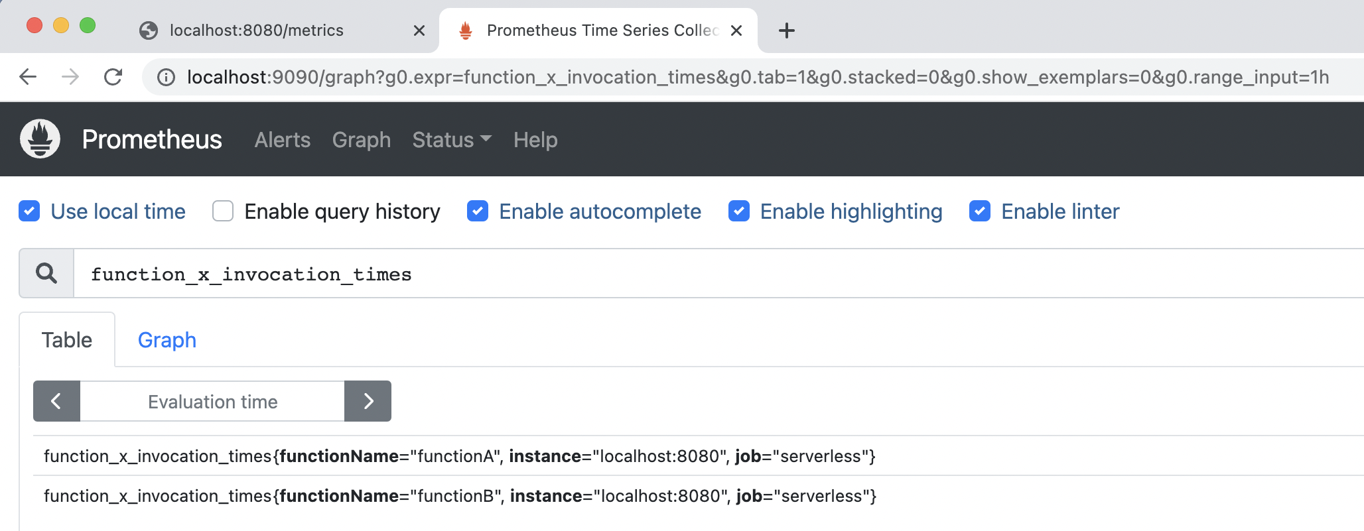This screenshot has height=531, width=1364.
Task: Disable the Use local time checkbox
Action: 29,211
